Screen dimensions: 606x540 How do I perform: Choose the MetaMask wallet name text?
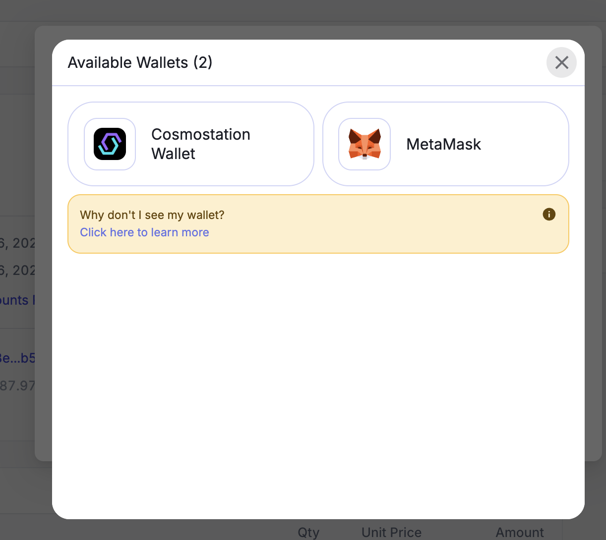coord(443,144)
